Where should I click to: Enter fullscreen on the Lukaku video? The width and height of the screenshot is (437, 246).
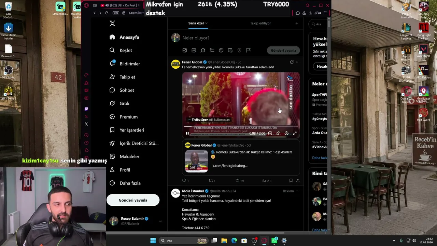click(x=295, y=133)
